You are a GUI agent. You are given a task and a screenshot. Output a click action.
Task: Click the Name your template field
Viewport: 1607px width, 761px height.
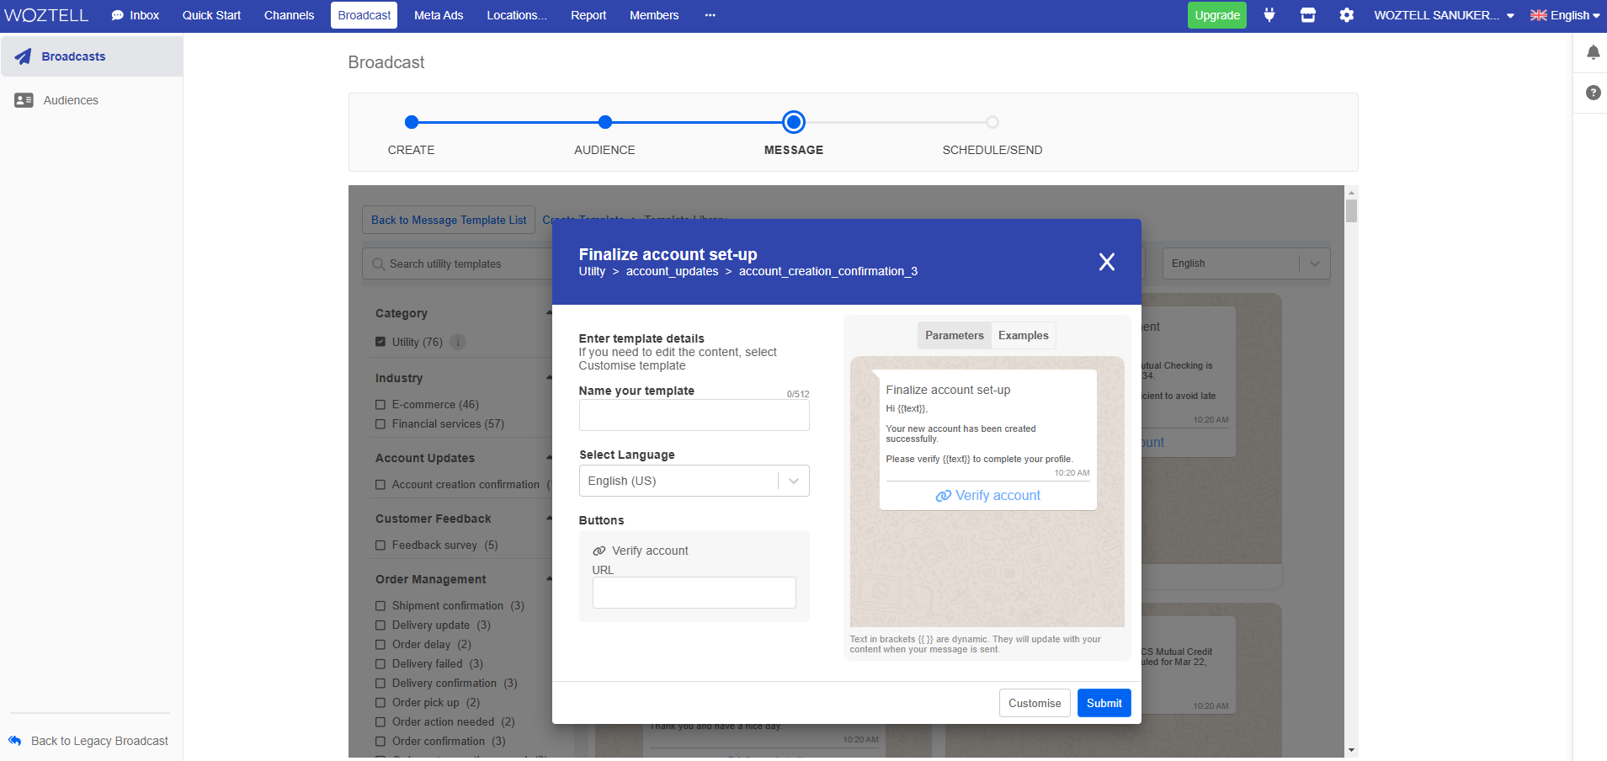click(x=694, y=415)
